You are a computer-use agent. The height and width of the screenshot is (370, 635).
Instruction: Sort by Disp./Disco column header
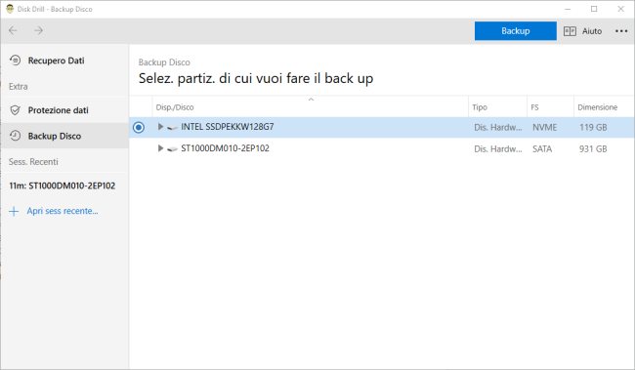click(x=175, y=107)
